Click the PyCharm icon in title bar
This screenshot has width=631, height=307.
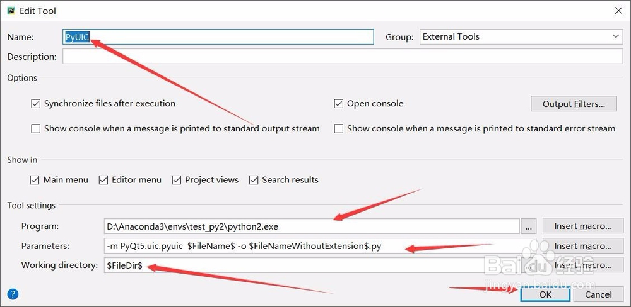pyautogui.click(x=11, y=11)
